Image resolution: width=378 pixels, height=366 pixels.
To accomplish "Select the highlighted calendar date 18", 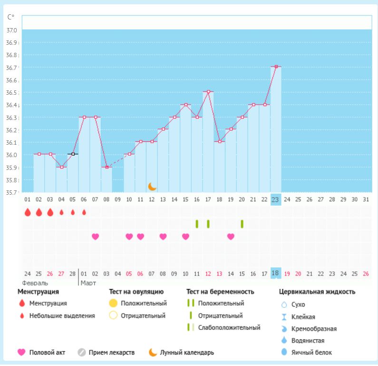I will (x=276, y=273).
